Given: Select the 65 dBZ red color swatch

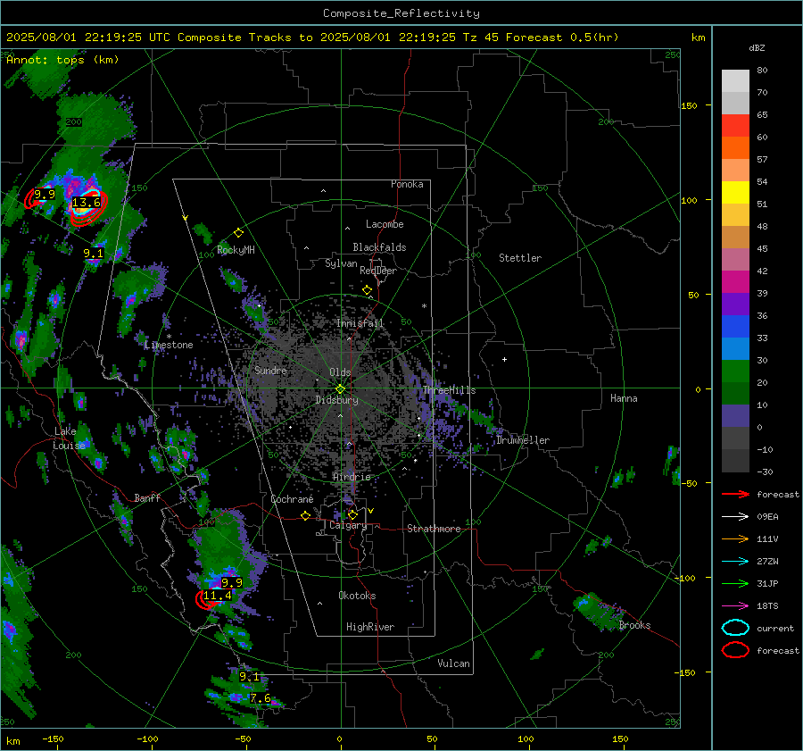Looking at the screenshot, I should (735, 126).
